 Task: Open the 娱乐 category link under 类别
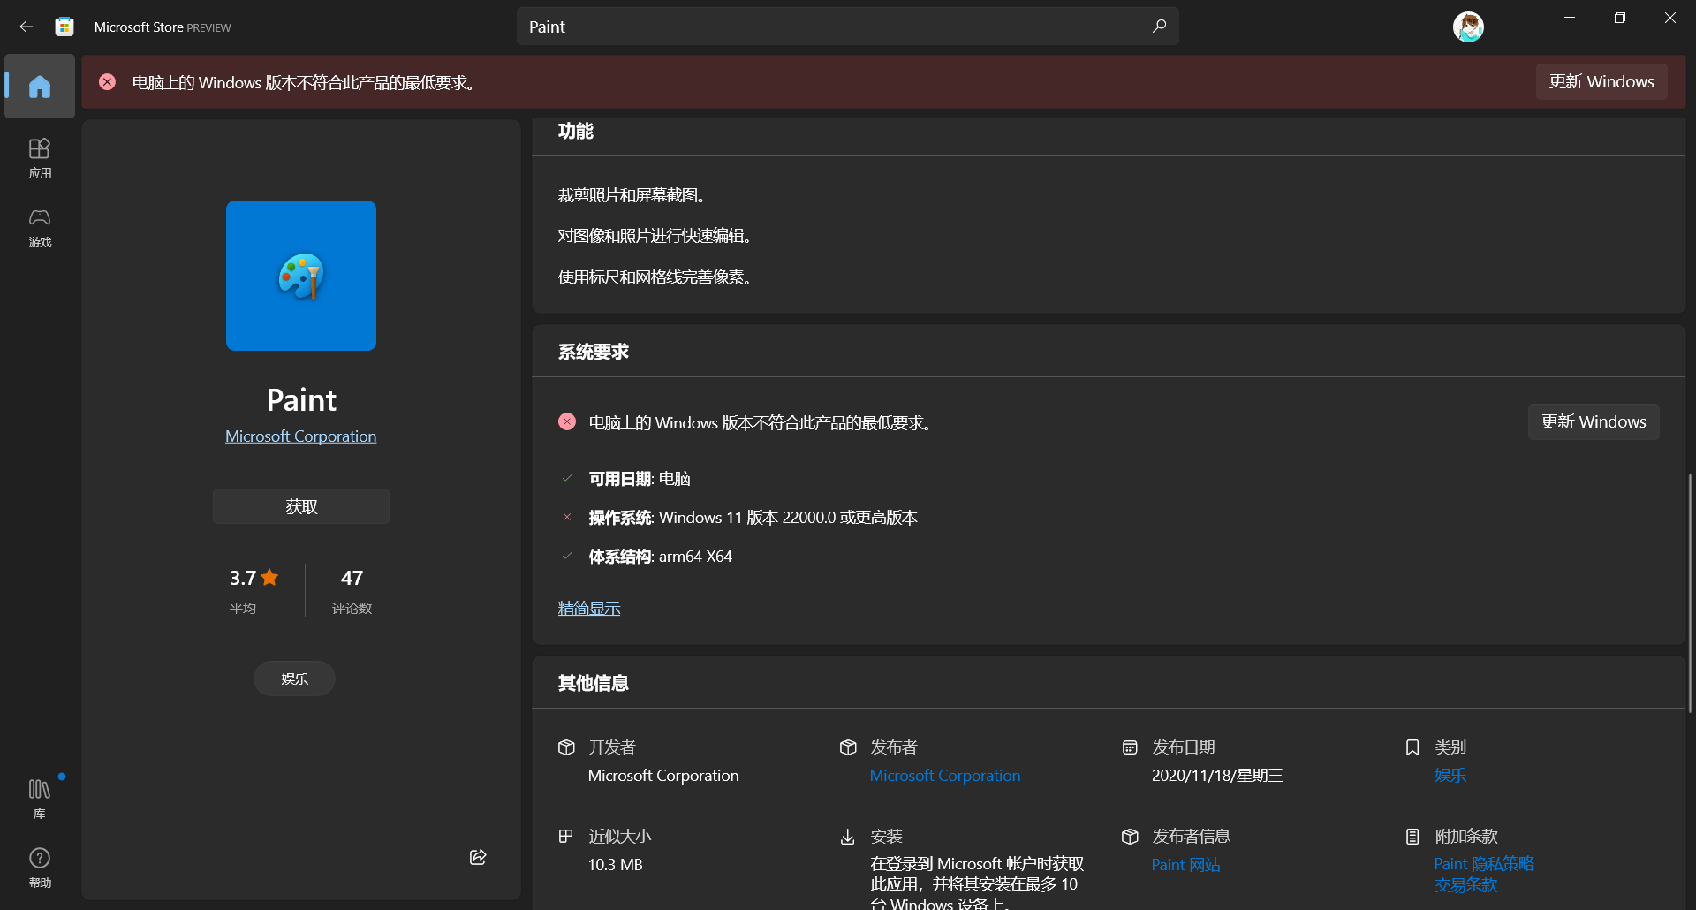[x=1450, y=776]
